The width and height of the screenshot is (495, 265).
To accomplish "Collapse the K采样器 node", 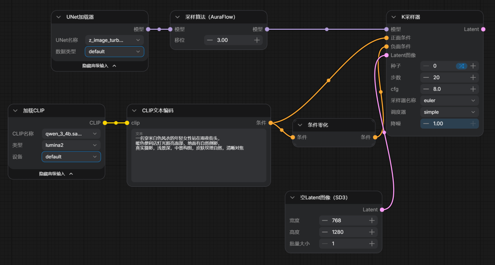I will tap(394, 17).
